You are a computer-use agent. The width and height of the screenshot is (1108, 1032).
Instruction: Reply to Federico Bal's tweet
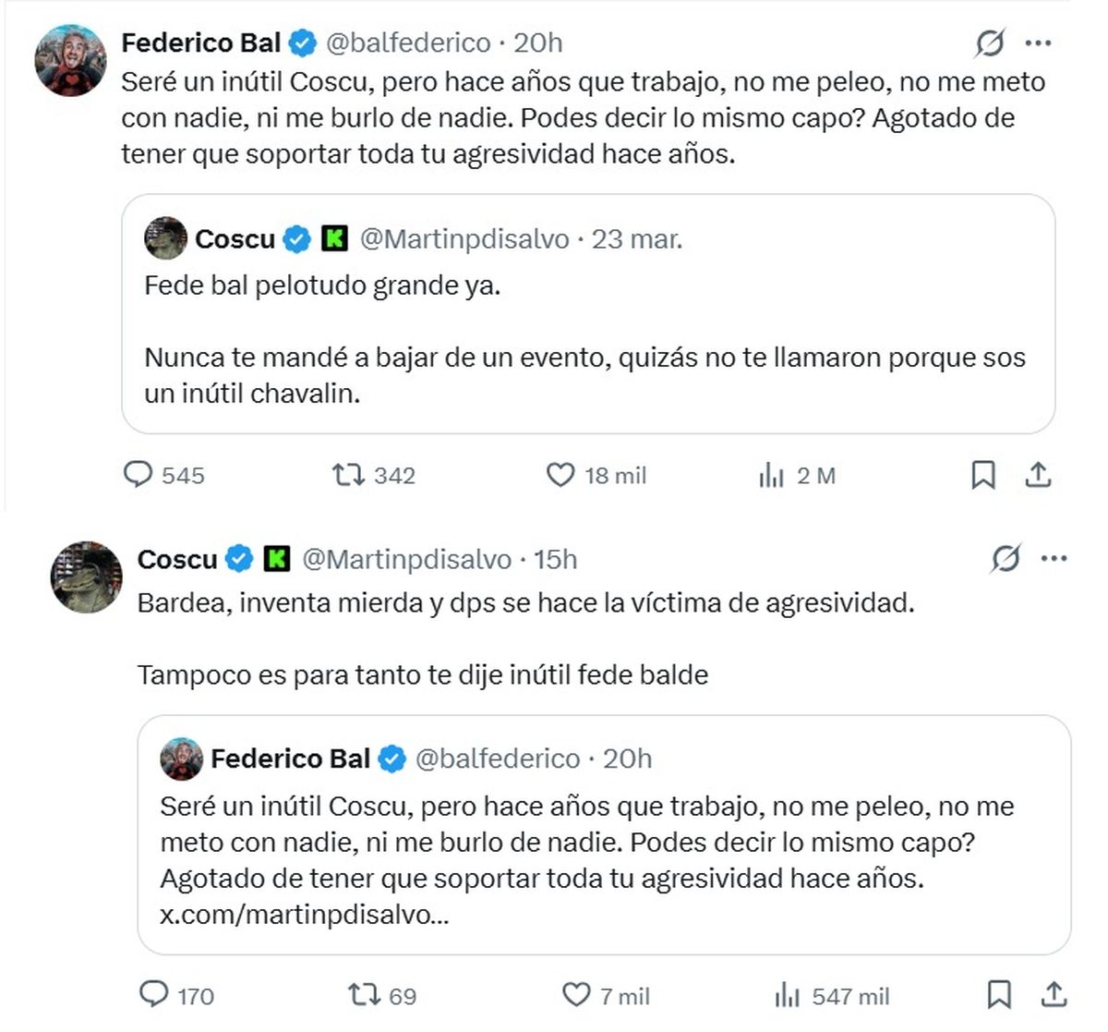tap(138, 475)
